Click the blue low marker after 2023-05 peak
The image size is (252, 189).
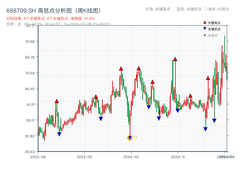pyautogui.click(x=101, y=119)
